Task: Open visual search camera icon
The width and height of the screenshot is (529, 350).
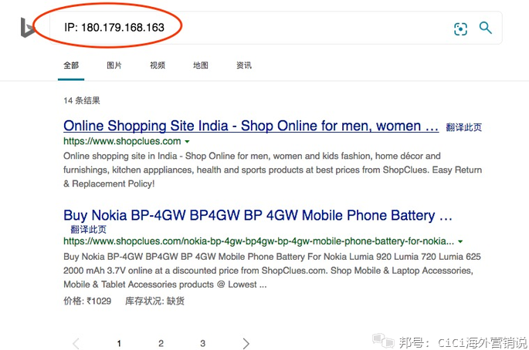Action: (x=460, y=29)
